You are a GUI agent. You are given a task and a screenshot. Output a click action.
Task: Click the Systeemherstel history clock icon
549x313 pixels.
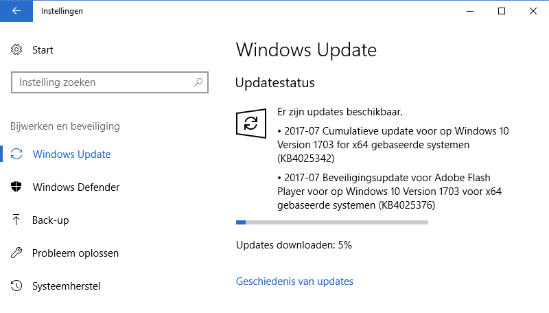click(x=17, y=286)
